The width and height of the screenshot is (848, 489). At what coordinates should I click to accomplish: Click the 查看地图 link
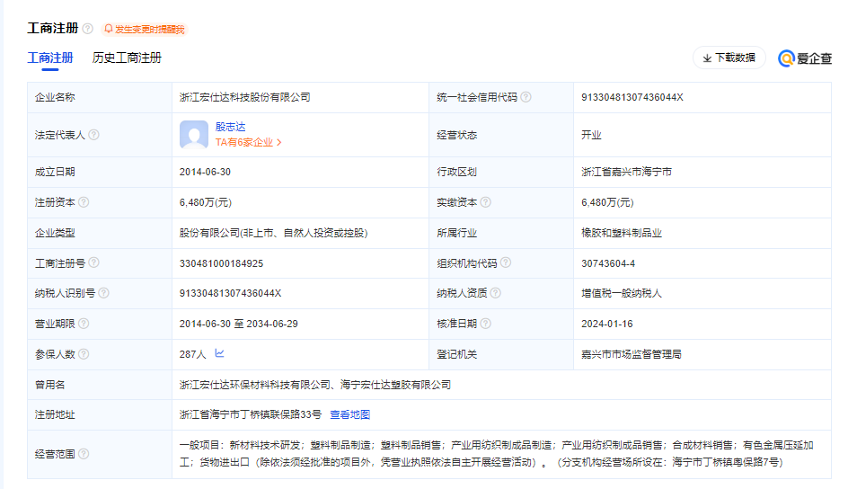(x=350, y=415)
